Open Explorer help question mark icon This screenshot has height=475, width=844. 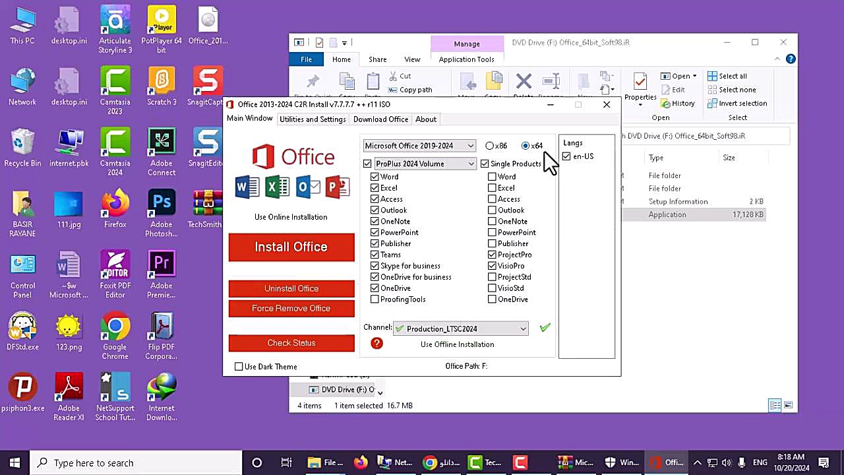click(x=791, y=59)
